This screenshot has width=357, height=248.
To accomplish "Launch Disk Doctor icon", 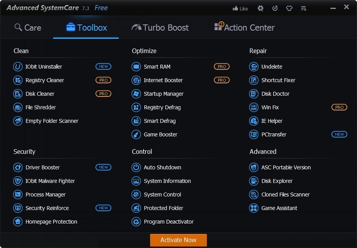I will click(254, 94).
